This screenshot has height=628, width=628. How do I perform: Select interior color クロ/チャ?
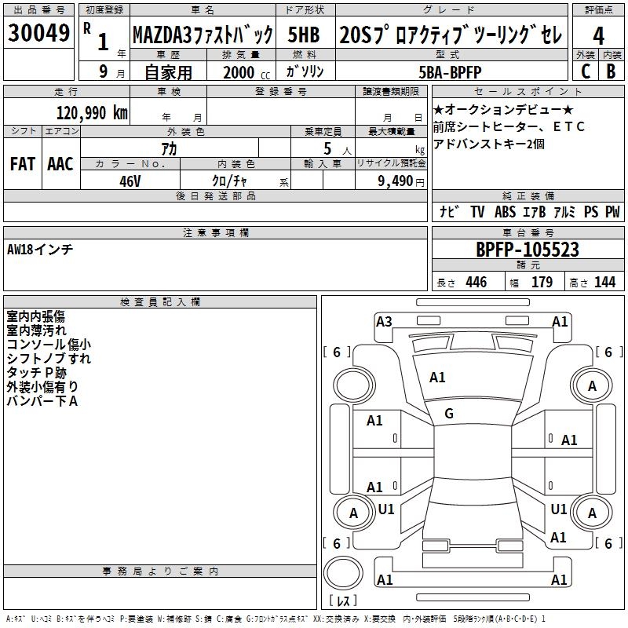click(229, 181)
